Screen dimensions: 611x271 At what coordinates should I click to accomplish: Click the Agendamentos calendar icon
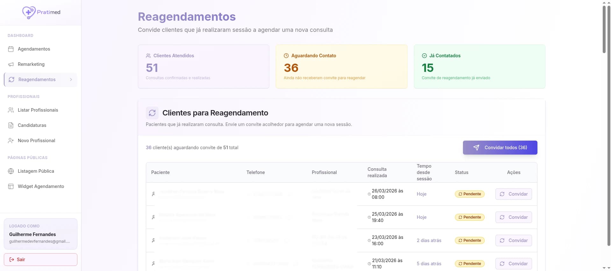tap(11, 49)
